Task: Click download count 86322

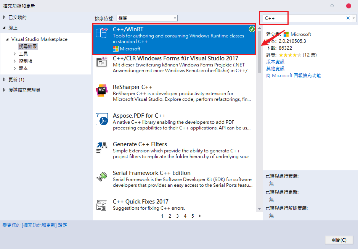Action: click(x=286, y=48)
